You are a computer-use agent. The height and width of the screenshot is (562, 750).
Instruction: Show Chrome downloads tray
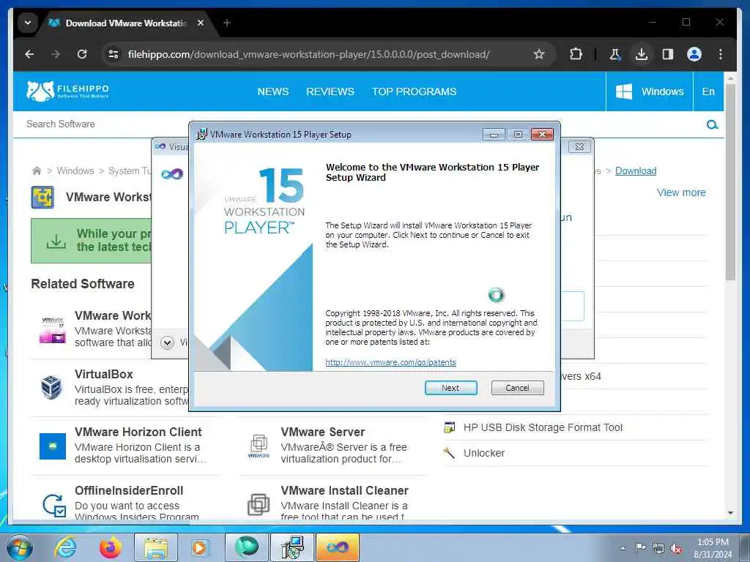(642, 54)
